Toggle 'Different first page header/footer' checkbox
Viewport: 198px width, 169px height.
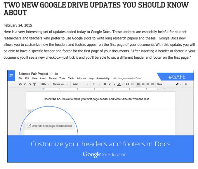pos(29,126)
